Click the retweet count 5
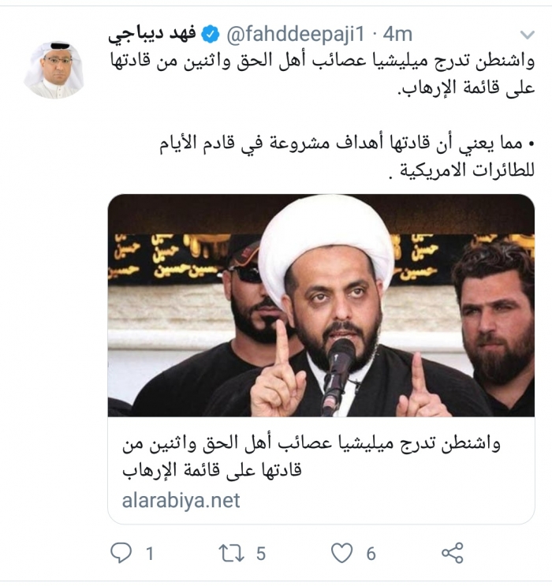Image resolution: width=552 pixels, height=586 pixels. coord(261,554)
